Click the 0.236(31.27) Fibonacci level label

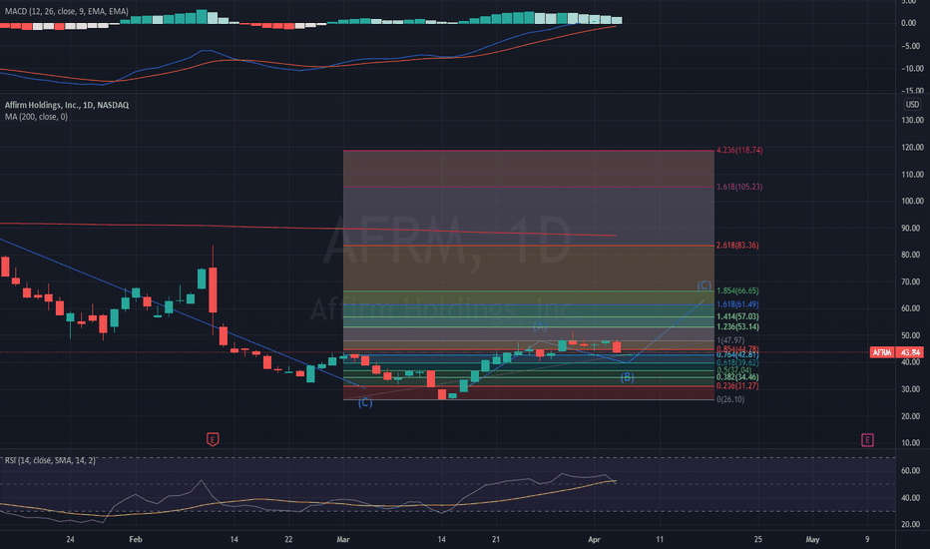click(737, 385)
